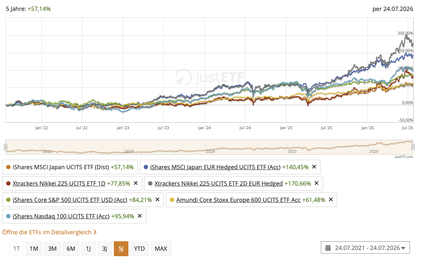Screen dimensions: 438x270
Task: Remove iShares MSCI Japan EUR Hedged with X
Action: (314, 167)
